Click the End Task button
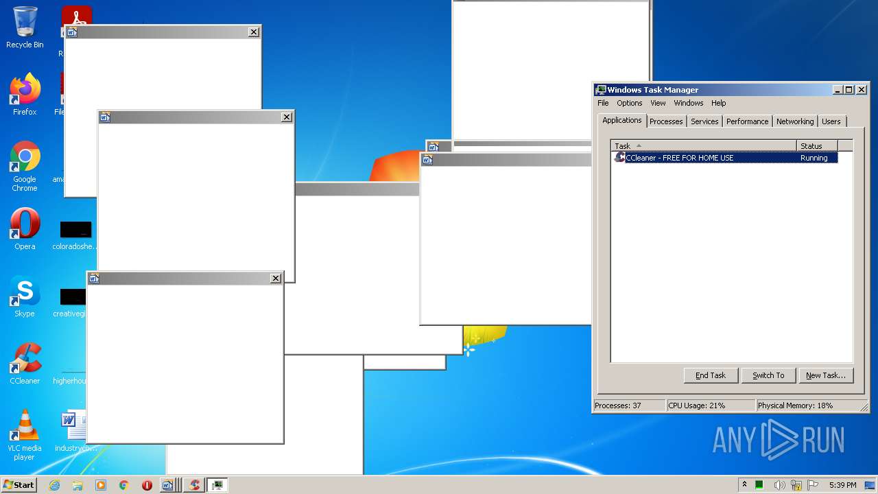This screenshot has width=878, height=494. click(711, 375)
